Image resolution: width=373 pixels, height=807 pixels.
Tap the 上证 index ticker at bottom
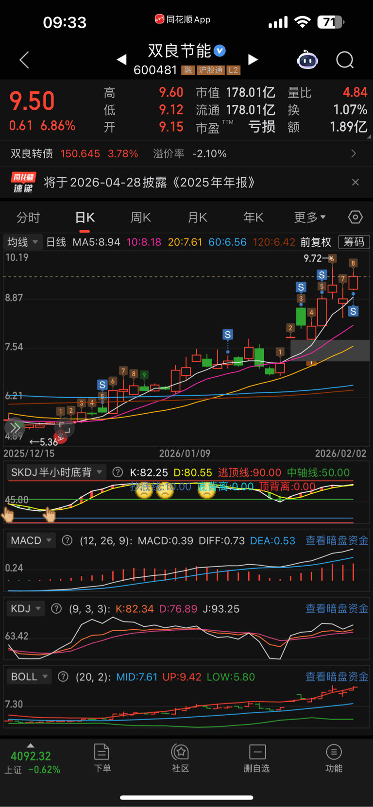pos(32,763)
